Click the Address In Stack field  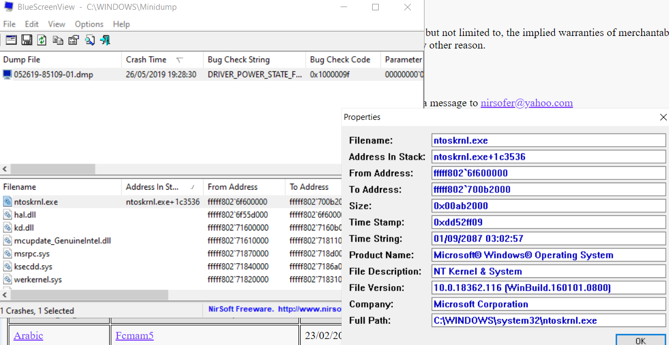click(x=548, y=157)
